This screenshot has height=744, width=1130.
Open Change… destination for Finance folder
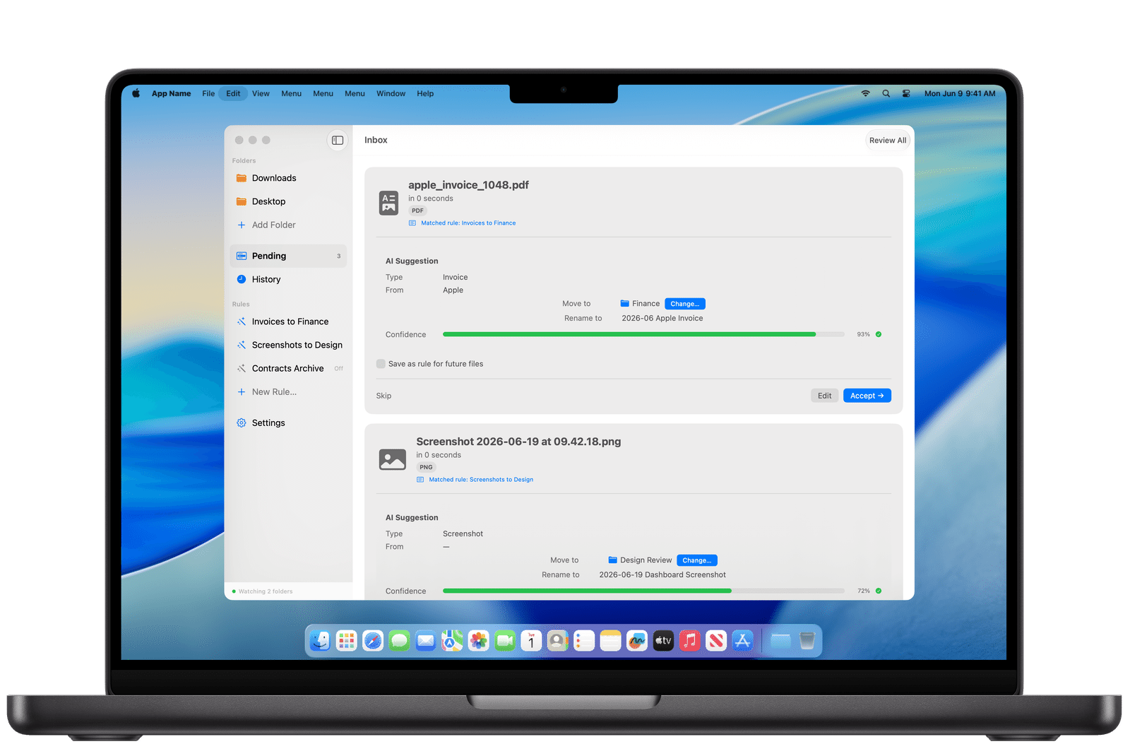685,304
